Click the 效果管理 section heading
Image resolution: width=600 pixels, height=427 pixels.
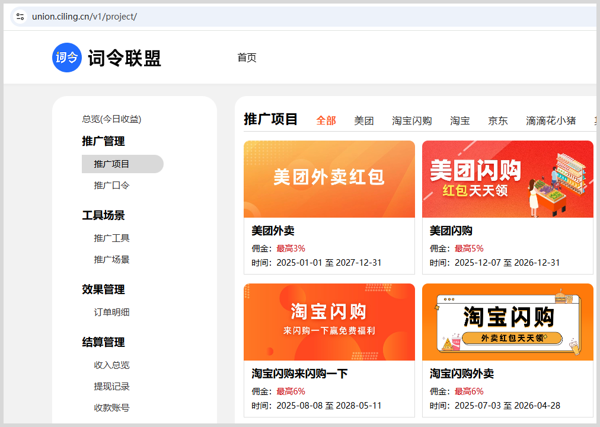coord(103,289)
